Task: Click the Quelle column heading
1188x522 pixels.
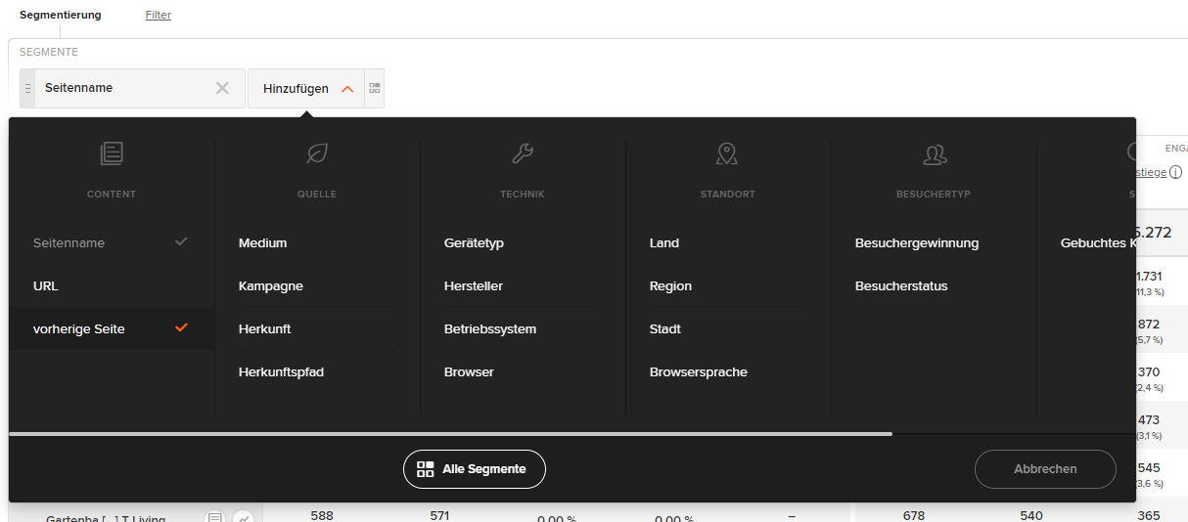Action: pos(317,195)
